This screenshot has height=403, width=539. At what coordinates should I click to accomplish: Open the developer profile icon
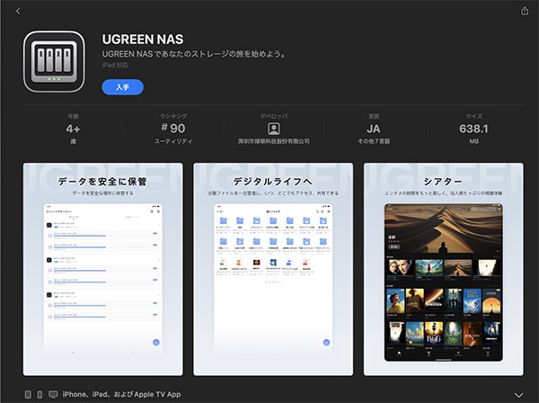(274, 129)
